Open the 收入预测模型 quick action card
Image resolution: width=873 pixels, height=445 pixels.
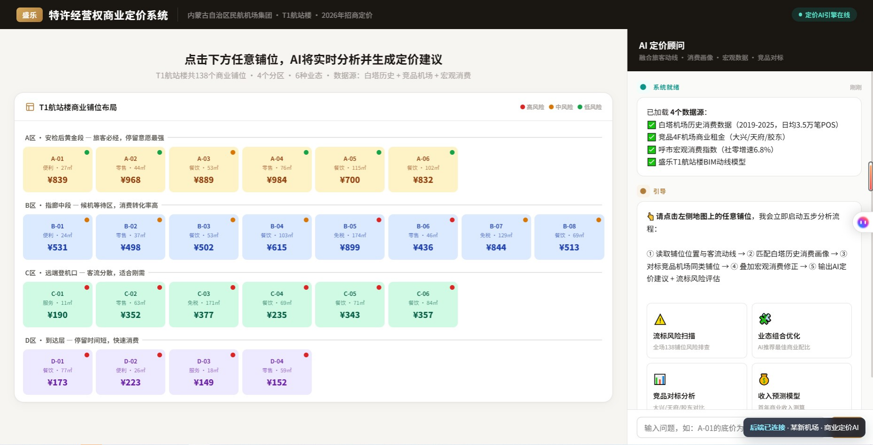[802, 386]
